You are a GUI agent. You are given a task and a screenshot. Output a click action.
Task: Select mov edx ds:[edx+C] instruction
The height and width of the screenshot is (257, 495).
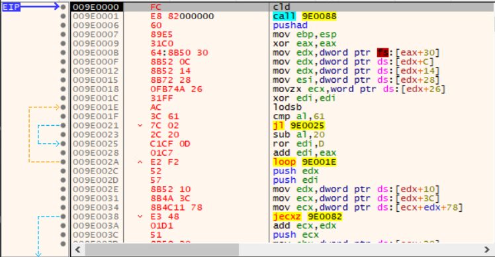pyautogui.click(x=353, y=62)
